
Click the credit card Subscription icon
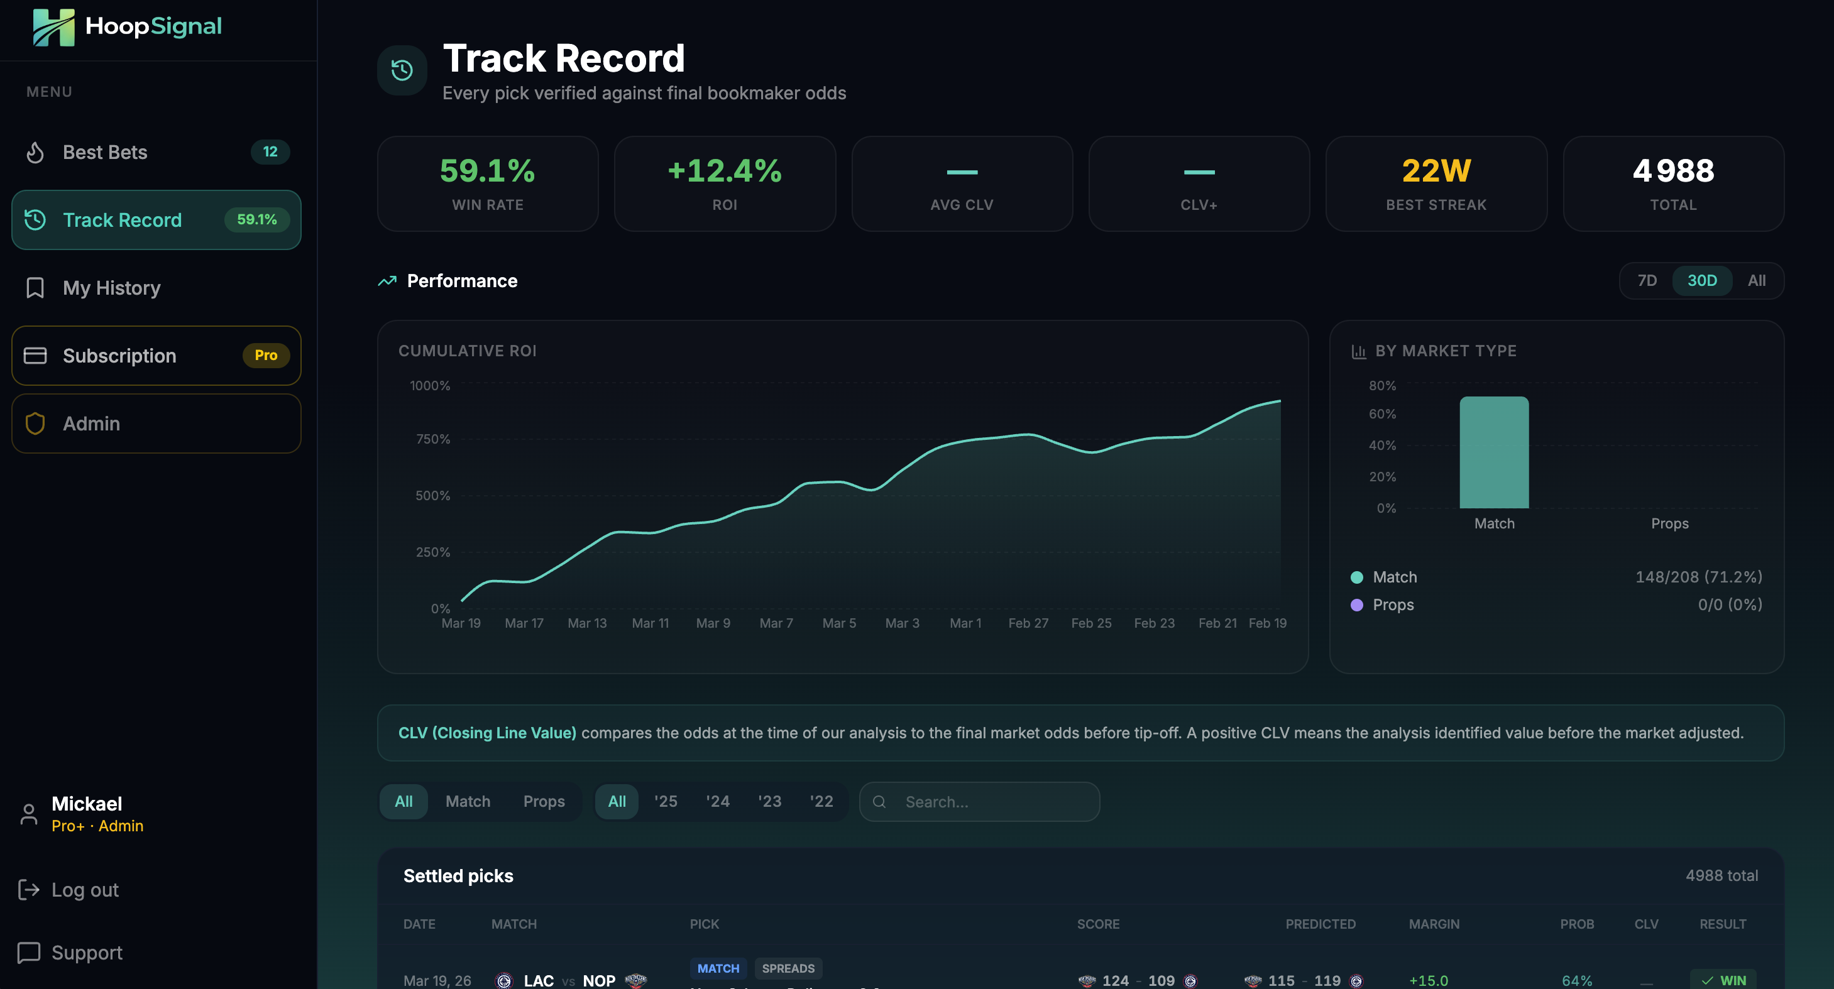[x=35, y=356]
